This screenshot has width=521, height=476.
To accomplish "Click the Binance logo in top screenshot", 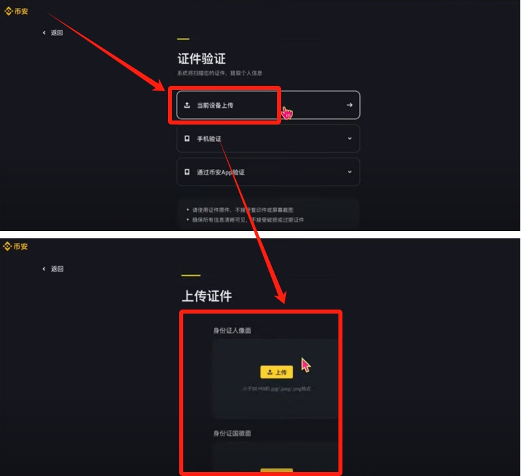I will pyautogui.click(x=16, y=11).
